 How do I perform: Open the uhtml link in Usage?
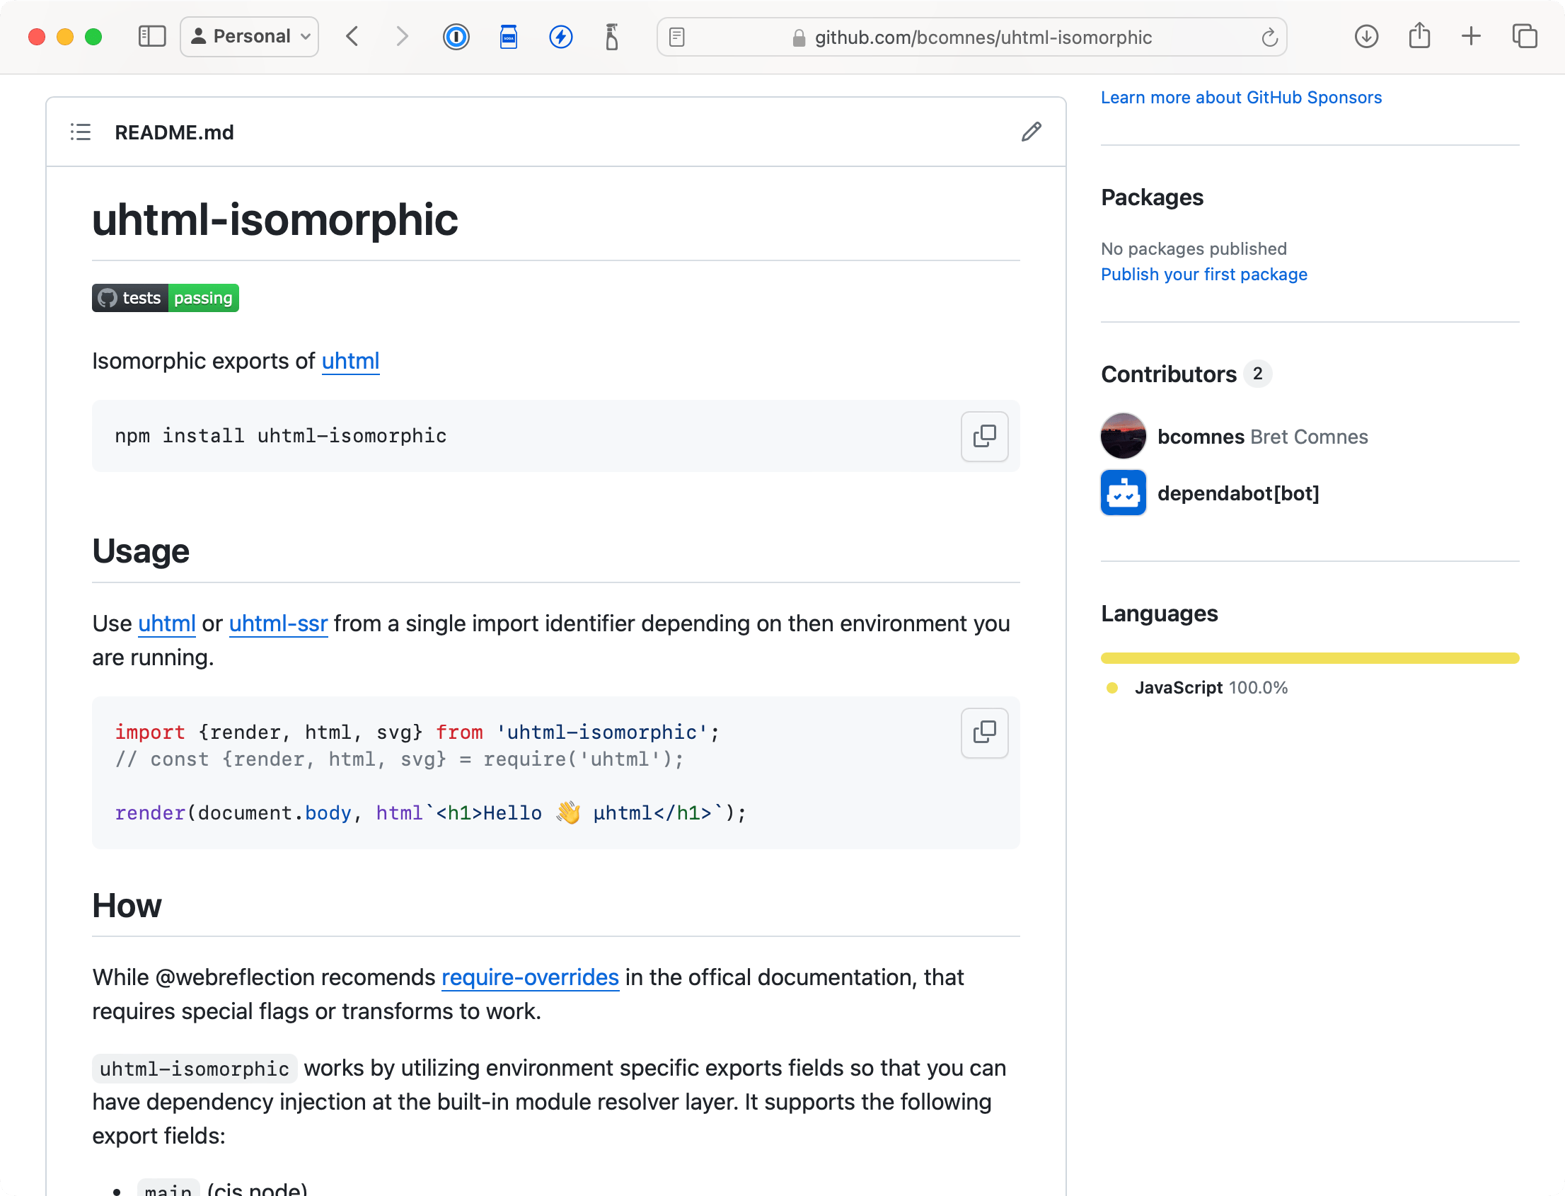tap(166, 624)
